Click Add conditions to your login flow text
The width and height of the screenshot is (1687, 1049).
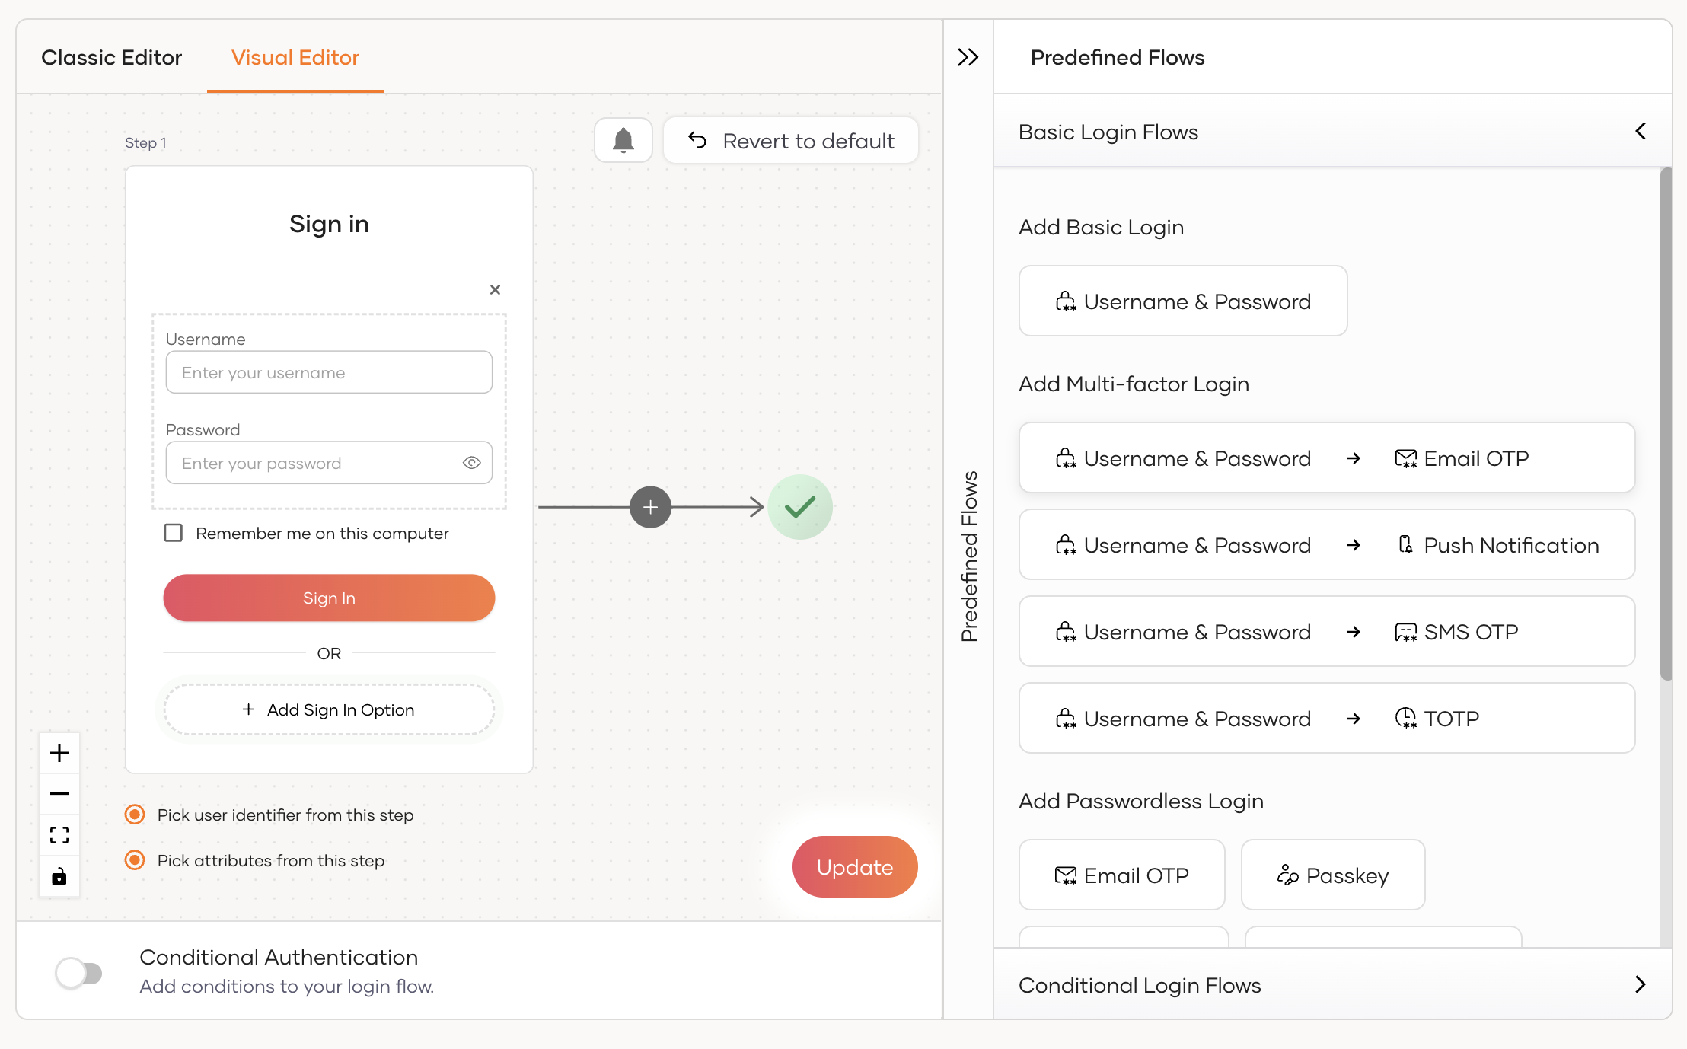coord(286,986)
